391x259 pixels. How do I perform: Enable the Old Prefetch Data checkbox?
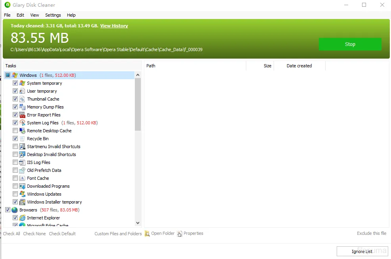pos(15,170)
